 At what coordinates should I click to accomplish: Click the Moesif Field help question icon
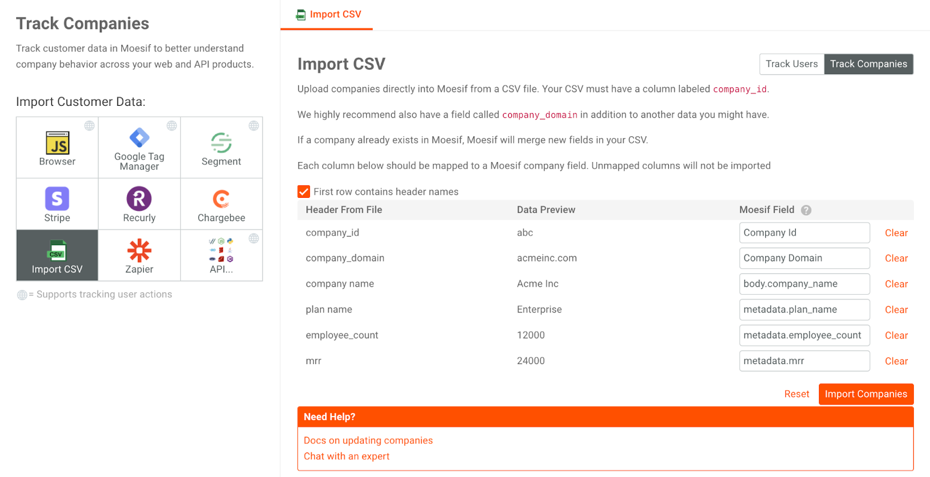[806, 210]
